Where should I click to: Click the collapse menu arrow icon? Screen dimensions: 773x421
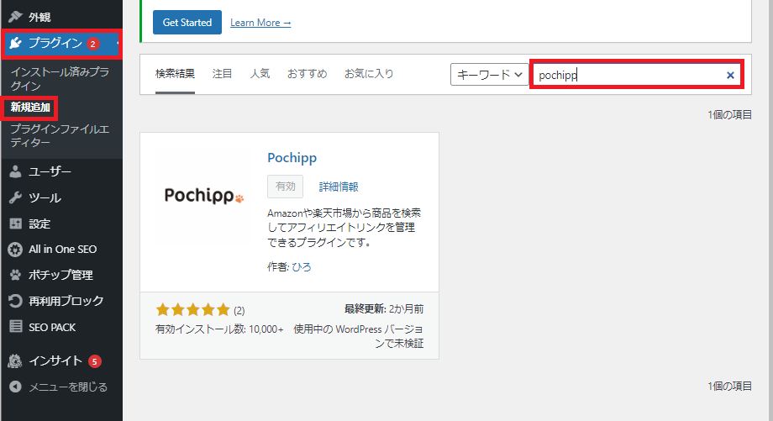click(16, 387)
